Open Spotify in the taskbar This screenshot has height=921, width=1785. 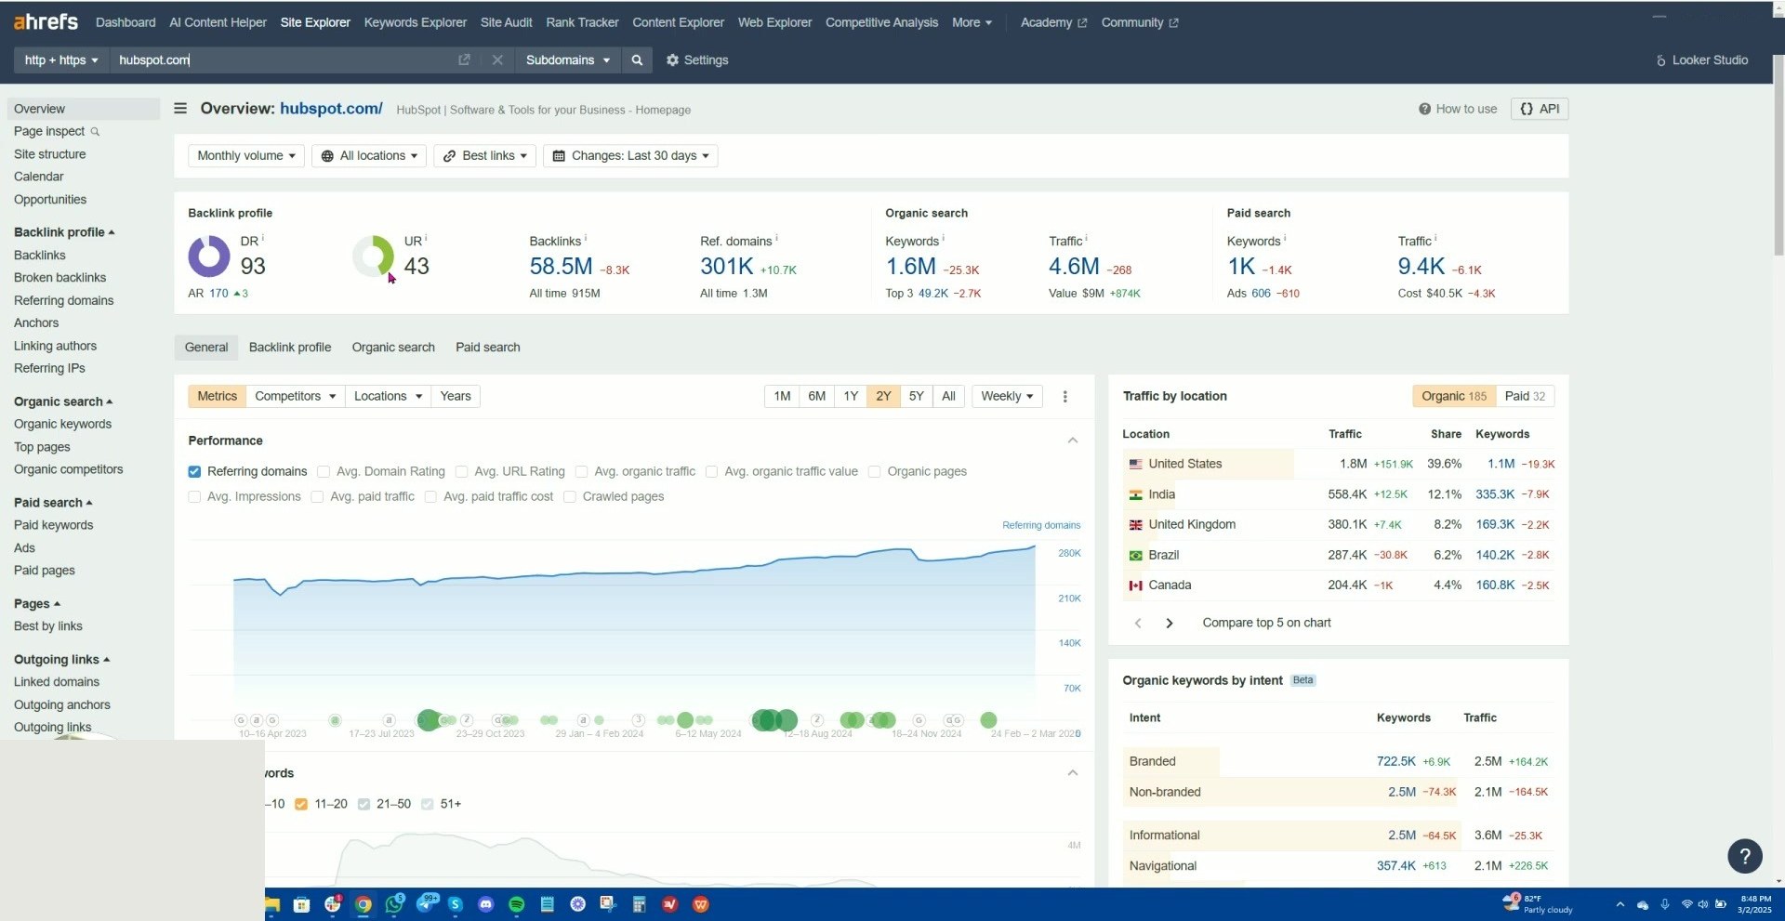pos(516,904)
